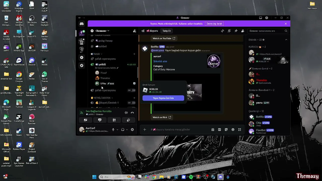322x181 pixels.
Task: Add channel to Yetkili category with plus
Action: 134,54
